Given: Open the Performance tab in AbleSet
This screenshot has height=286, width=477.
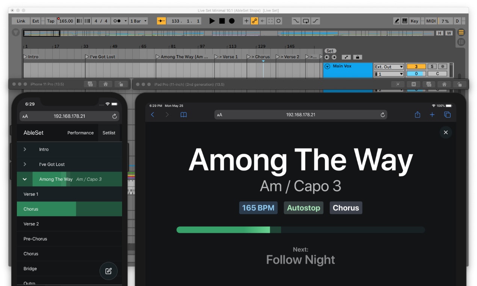Looking at the screenshot, I should click(x=80, y=133).
